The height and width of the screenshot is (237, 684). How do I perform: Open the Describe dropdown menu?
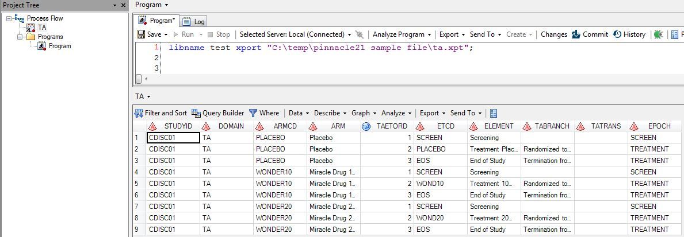pos(330,113)
